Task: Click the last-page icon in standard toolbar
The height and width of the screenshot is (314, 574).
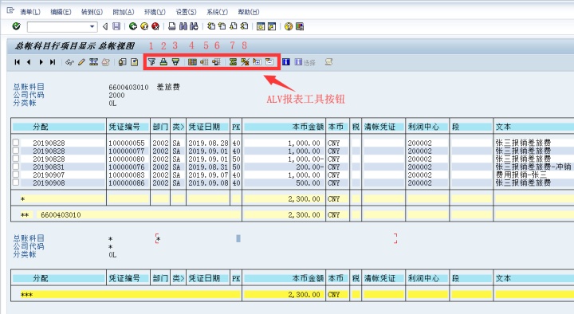Action: coord(244,26)
